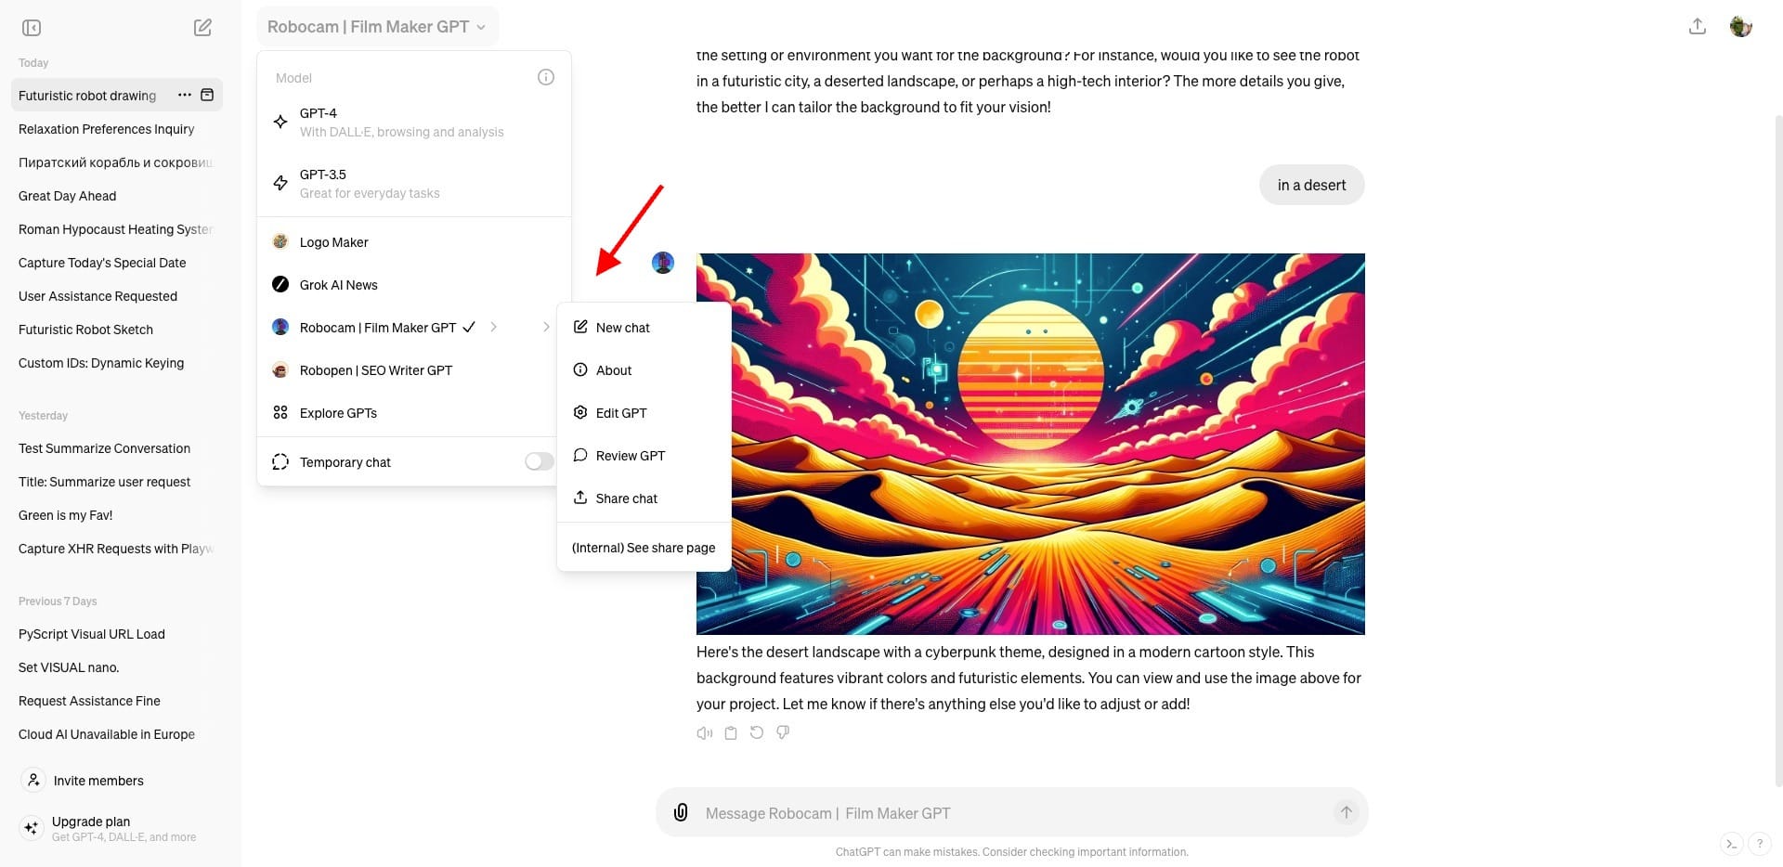Select Edit GPT from the context menu
The width and height of the screenshot is (1783, 867).
click(x=621, y=412)
